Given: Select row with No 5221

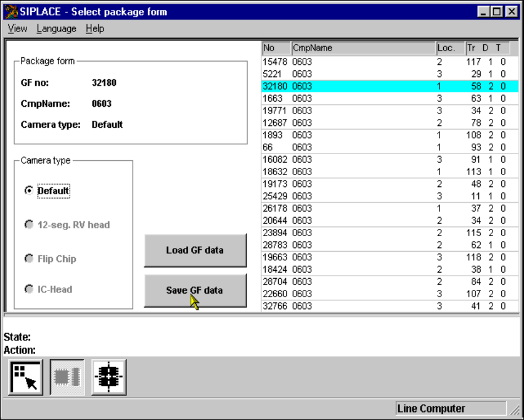Looking at the screenshot, I should click(x=390, y=74).
